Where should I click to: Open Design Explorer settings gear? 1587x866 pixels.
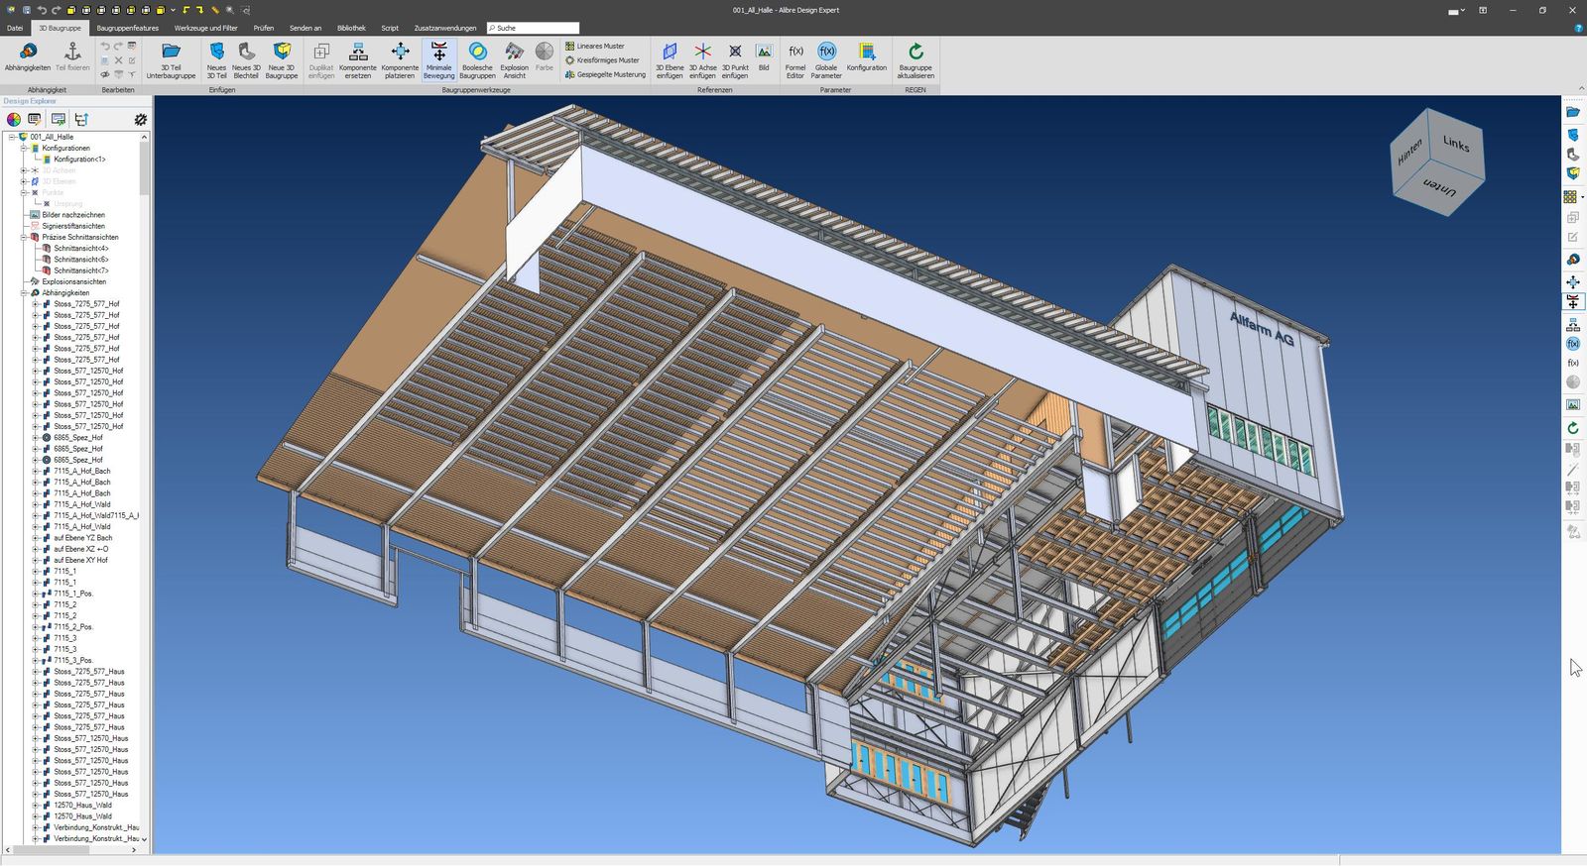[141, 119]
